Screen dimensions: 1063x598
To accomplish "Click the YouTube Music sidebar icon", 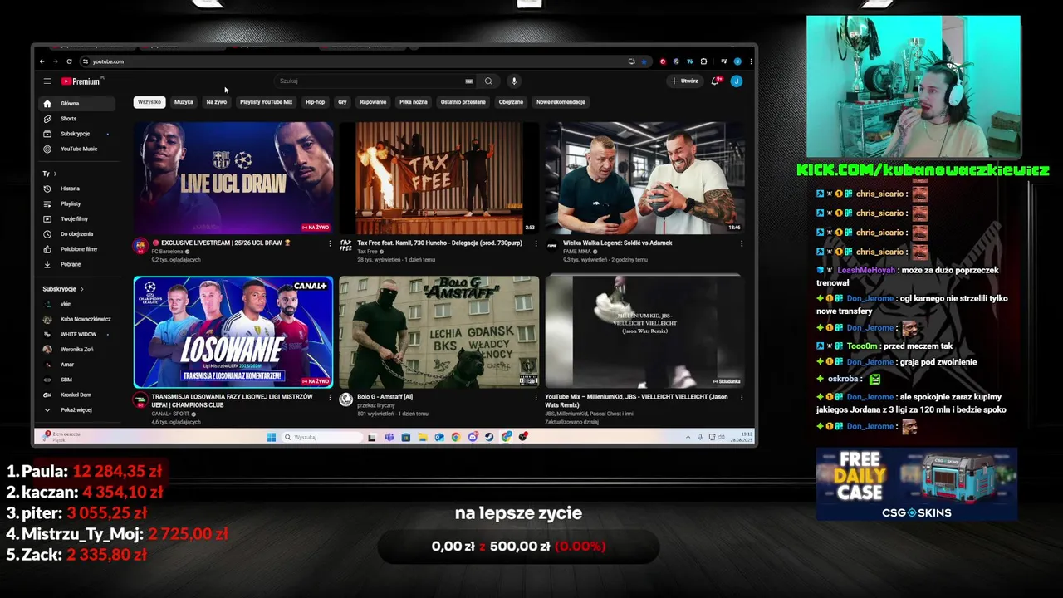I will pyautogui.click(x=47, y=149).
